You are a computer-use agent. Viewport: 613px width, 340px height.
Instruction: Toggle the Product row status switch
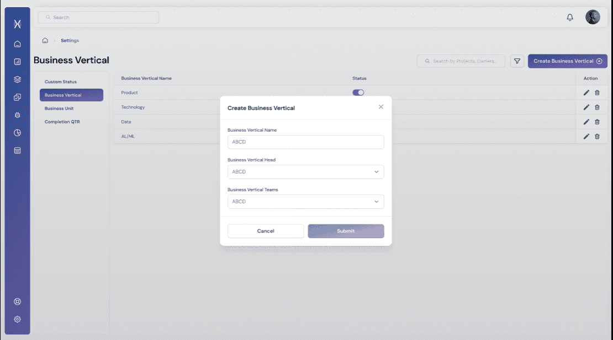pyautogui.click(x=358, y=92)
